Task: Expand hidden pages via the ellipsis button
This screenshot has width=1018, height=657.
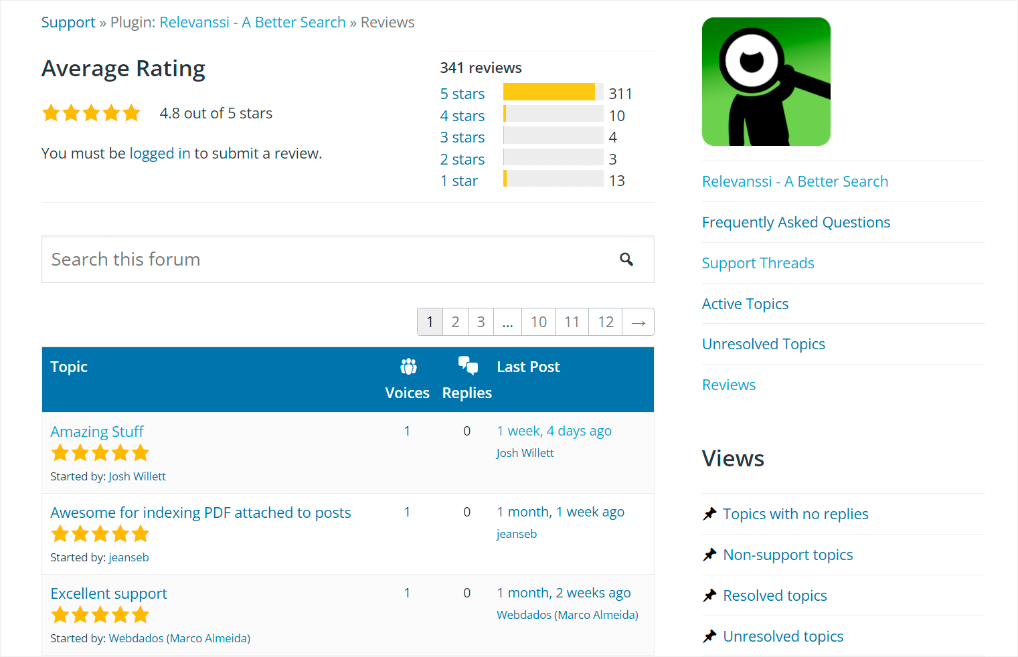Action: (507, 322)
